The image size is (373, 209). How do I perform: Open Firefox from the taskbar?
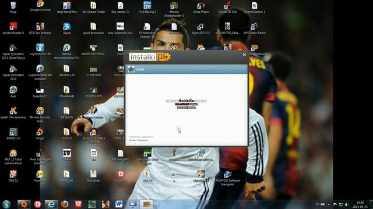click(65, 204)
